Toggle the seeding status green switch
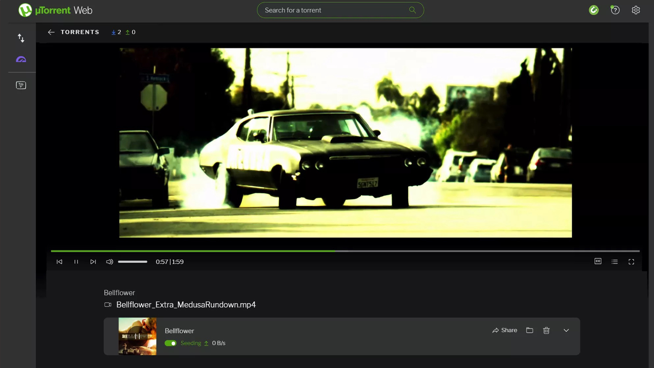The height and width of the screenshot is (368, 654). (x=170, y=343)
